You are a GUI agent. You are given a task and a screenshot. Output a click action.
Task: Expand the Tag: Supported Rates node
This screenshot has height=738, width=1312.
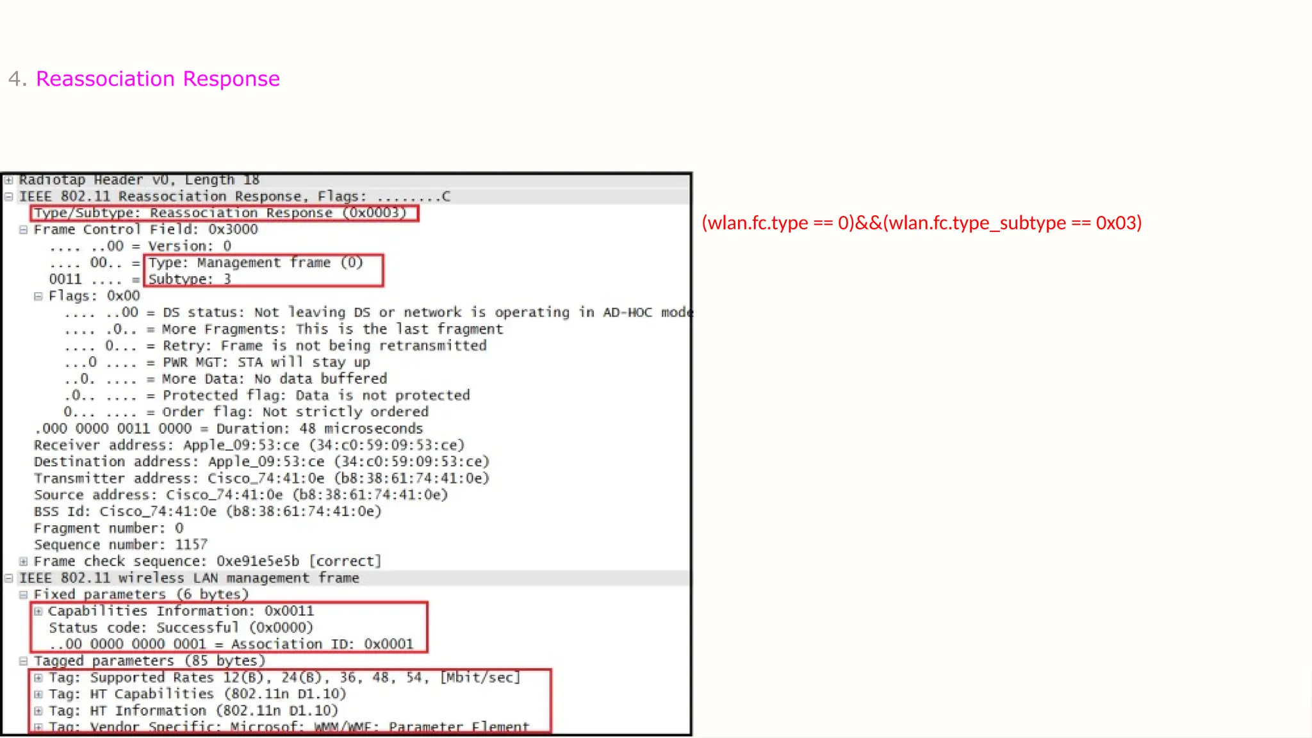tap(38, 677)
